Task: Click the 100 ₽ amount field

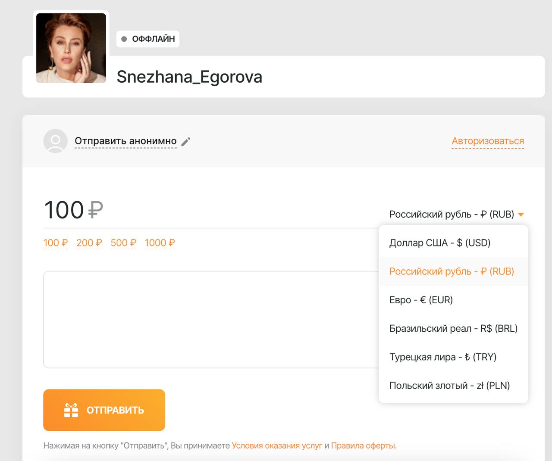Action: pos(65,210)
